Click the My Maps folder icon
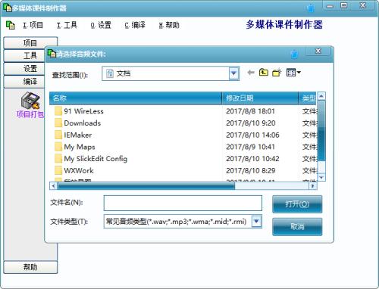 tap(58, 147)
